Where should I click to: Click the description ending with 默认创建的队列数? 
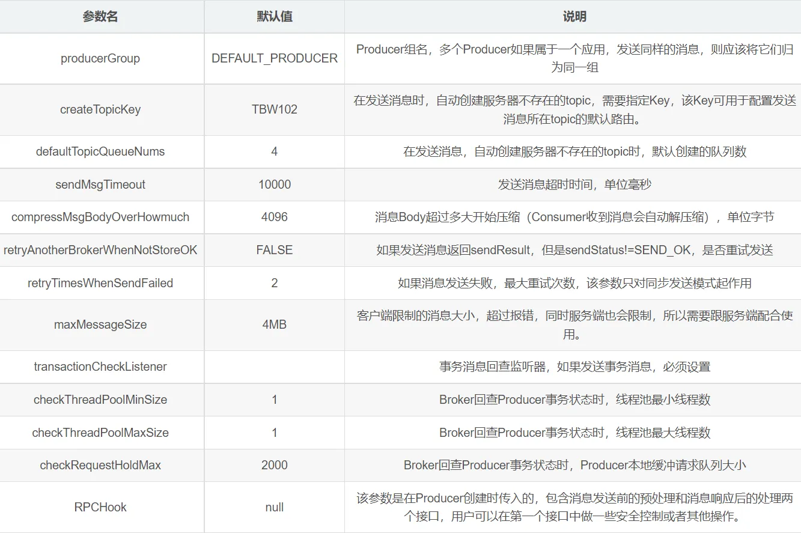(x=574, y=151)
